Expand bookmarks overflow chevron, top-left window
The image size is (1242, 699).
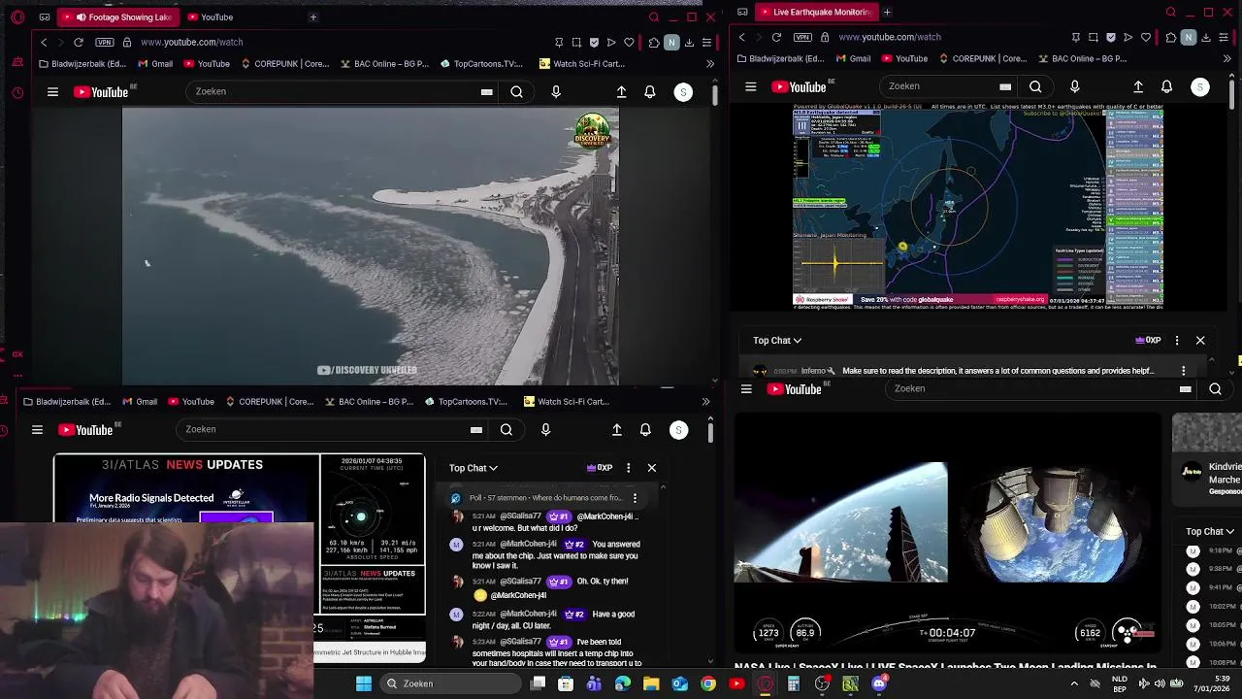pos(710,64)
